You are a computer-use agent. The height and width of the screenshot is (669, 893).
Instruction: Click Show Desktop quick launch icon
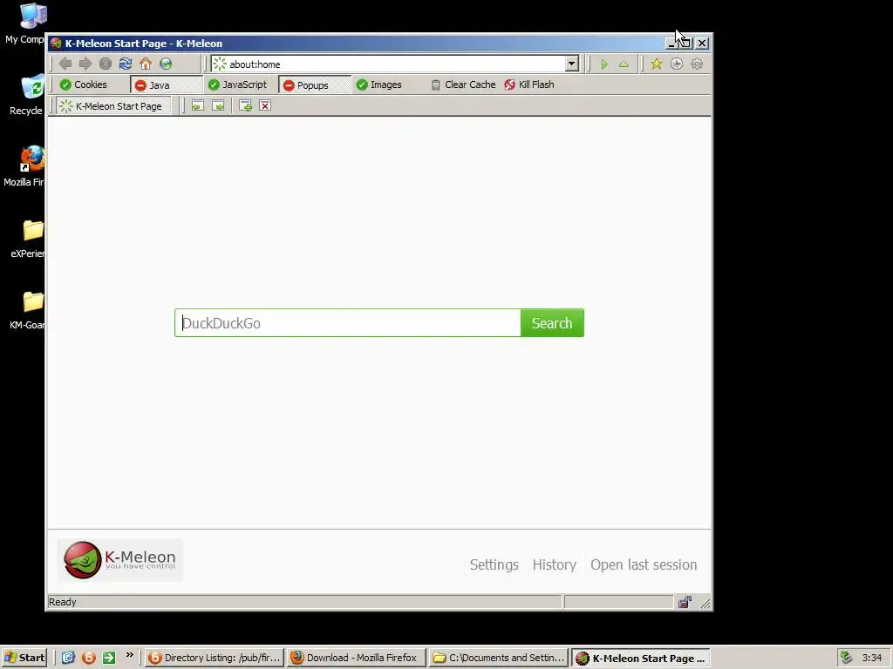(x=68, y=658)
